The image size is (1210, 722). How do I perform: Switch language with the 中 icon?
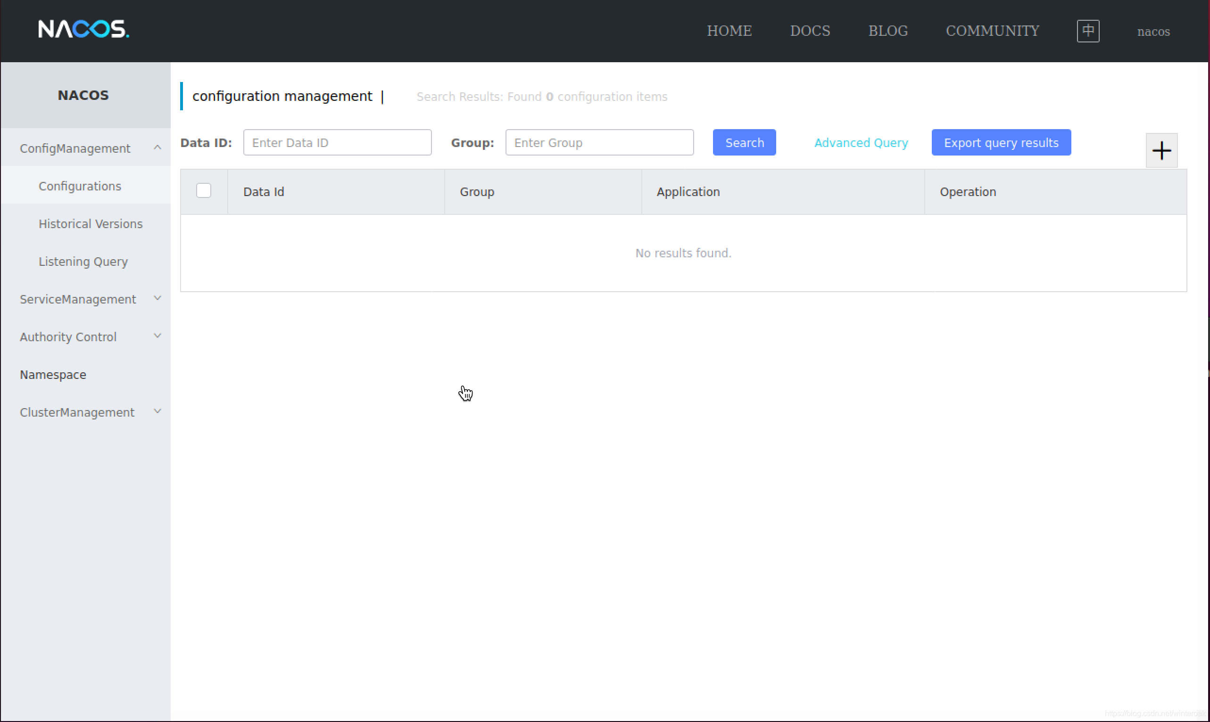(x=1088, y=31)
